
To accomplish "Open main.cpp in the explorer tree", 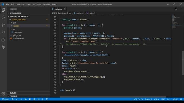I will [x=28, y=32].
